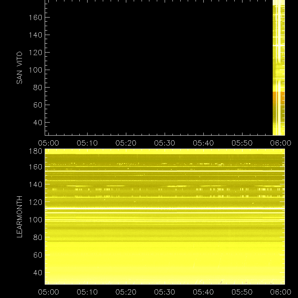Select the 120 tick label on San Vito axis
This screenshot has width=298, height=298.
(x=35, y=53)
